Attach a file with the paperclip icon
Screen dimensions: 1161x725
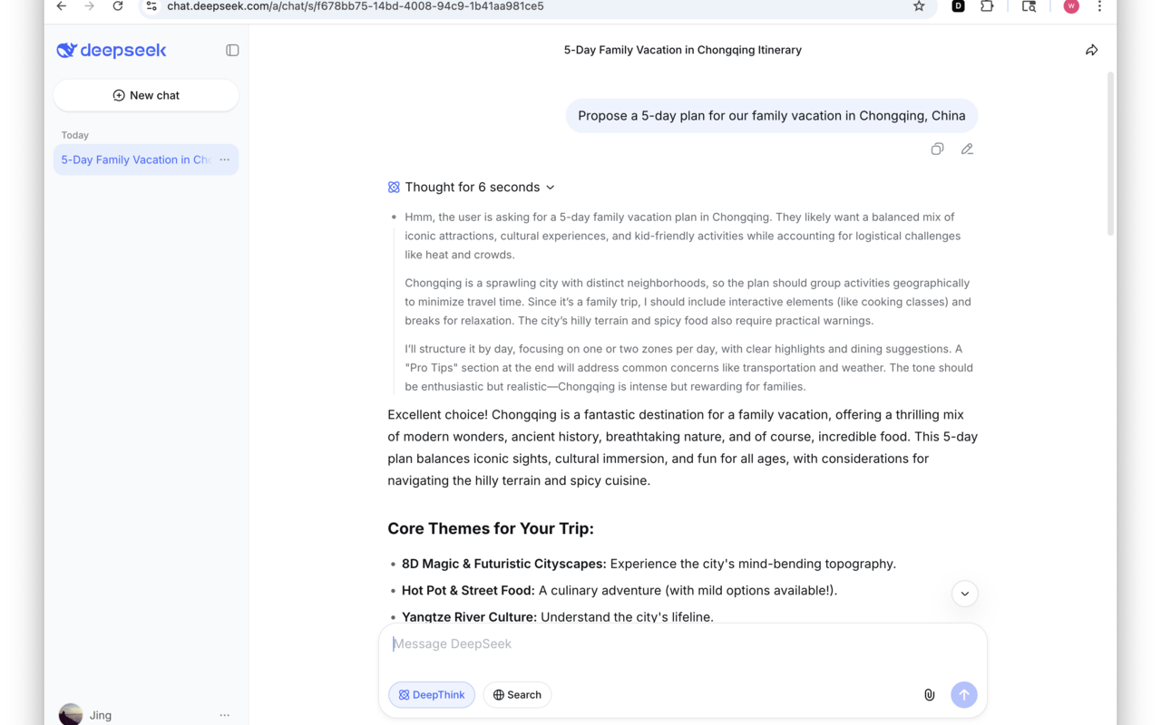click(929, 695)
